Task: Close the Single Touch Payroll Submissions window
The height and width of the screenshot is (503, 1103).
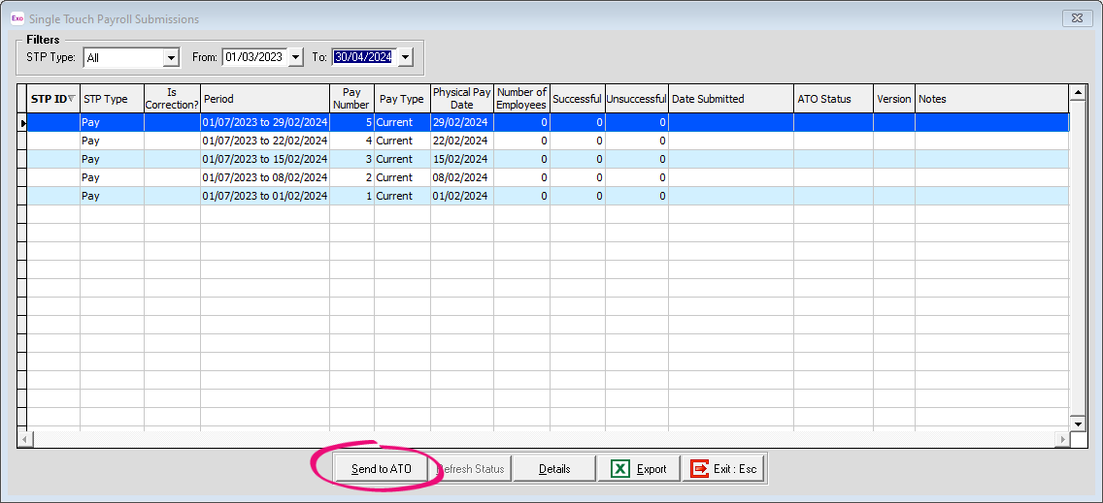Action: click(x=1077, y=18)
